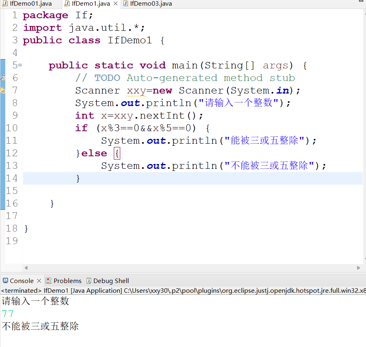Place cursor on the else keyword on line 12

(x=94, y=153)
